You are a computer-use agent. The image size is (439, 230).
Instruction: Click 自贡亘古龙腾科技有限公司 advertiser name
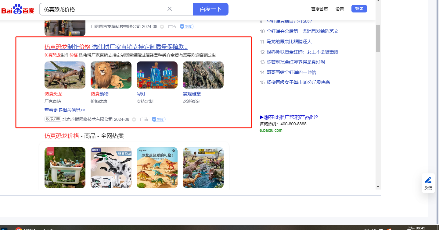pos(116,26)
